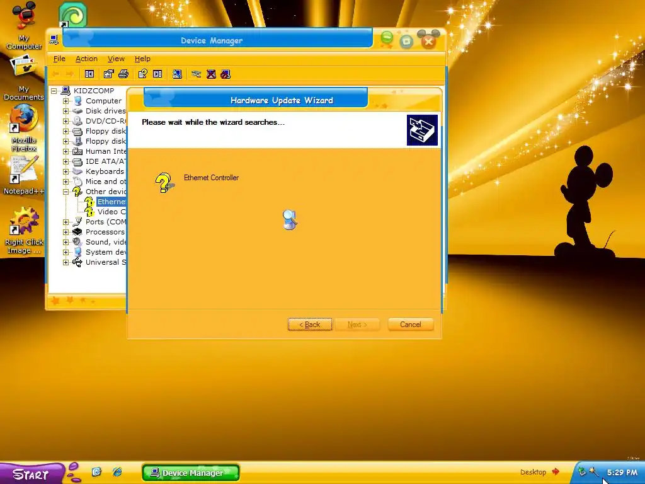This screenshot has height=484, width=645.
Task: Open My Documents desktop icon
Action: click(24, 78)
